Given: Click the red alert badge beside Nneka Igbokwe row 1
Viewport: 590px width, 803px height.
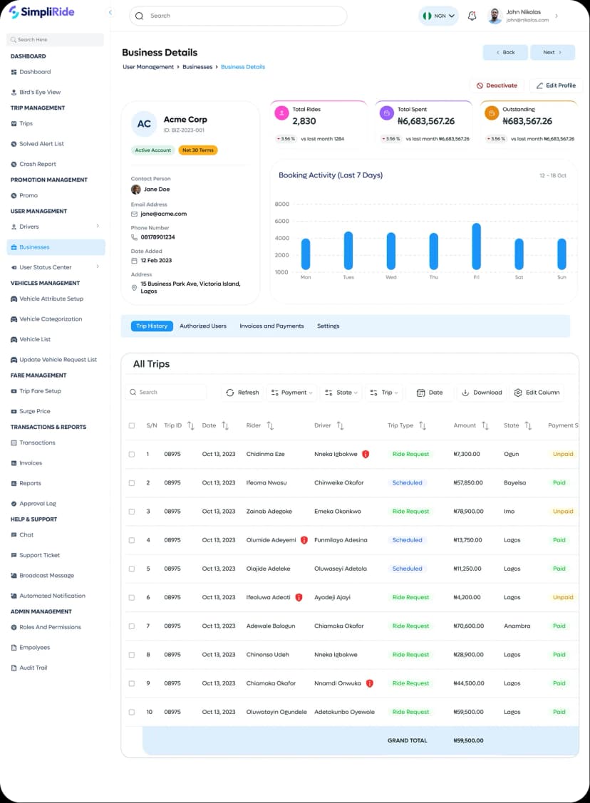Looking at the screenshot, I should (366, 455).
